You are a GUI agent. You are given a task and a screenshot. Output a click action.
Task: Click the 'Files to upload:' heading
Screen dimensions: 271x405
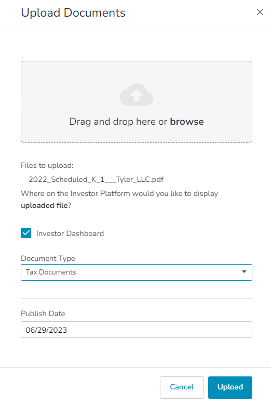pos(47,165)
